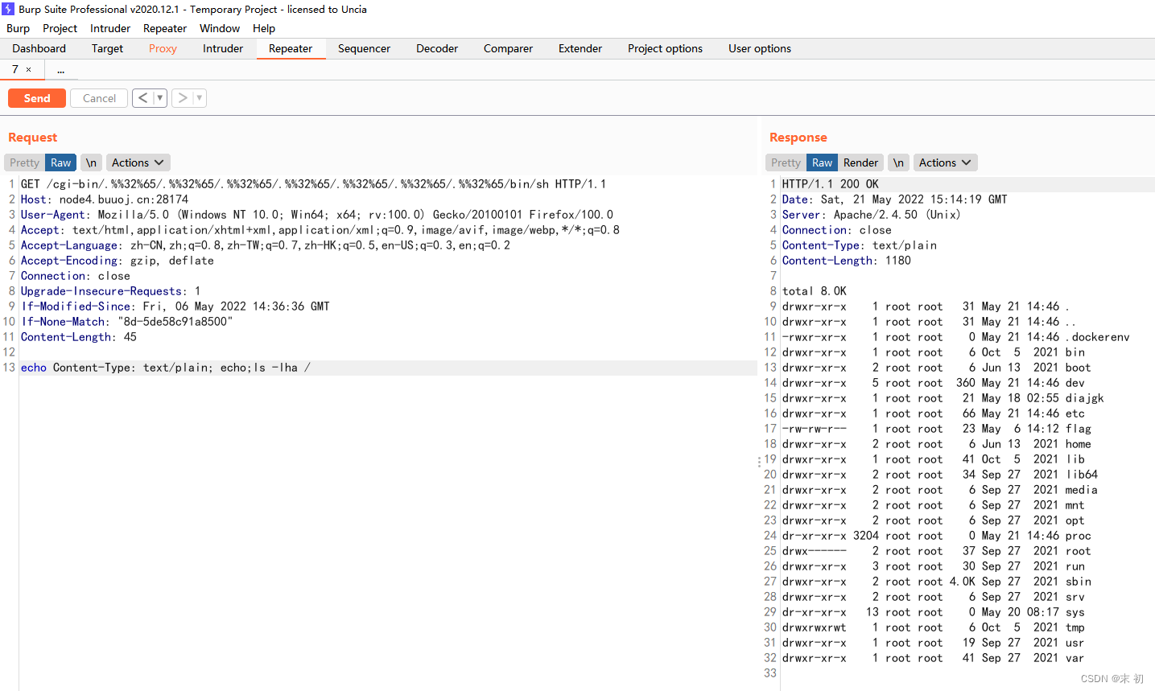Click the Content-Type: text/plain response header
Viewport: 1155px width, 691px height.
(x=860, y=245)
